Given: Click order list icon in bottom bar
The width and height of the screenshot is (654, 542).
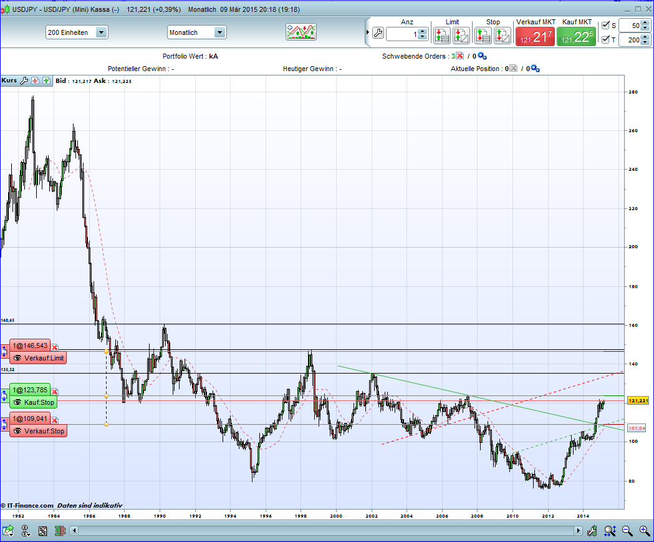Looking at the screenshot, I should tap(42, 531).
